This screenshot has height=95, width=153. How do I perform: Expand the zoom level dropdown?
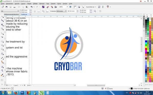(x=67, y=7)
